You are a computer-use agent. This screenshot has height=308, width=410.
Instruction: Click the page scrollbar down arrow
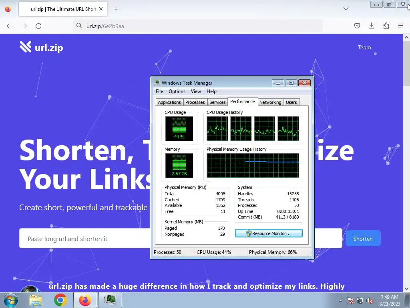(x=406, y=288)
